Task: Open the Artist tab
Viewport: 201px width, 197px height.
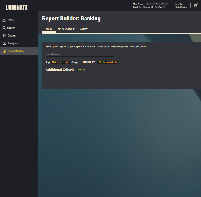Action: [x=84, y=29]
